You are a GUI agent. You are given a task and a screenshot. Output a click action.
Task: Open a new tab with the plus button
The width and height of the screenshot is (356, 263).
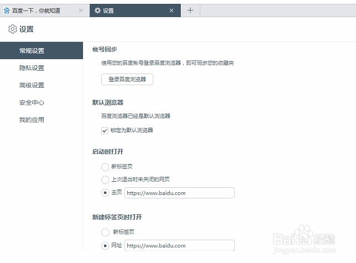[190, 10]
